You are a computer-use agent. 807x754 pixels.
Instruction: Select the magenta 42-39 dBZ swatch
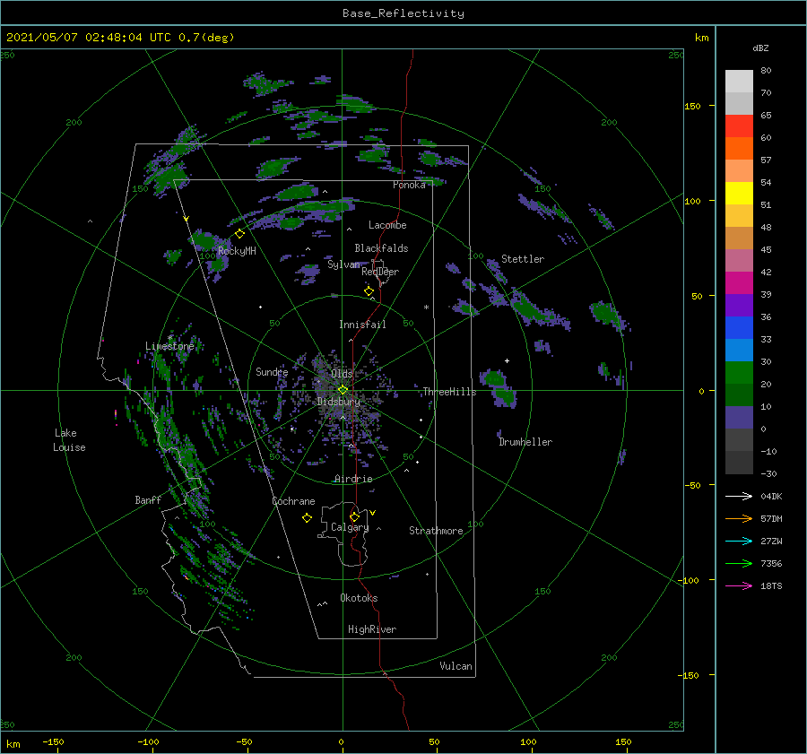coord(739,282)
